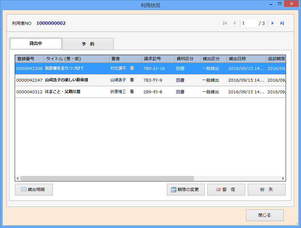
Task: Switch to the 予 約 tab
Action: tap(88, 44)
